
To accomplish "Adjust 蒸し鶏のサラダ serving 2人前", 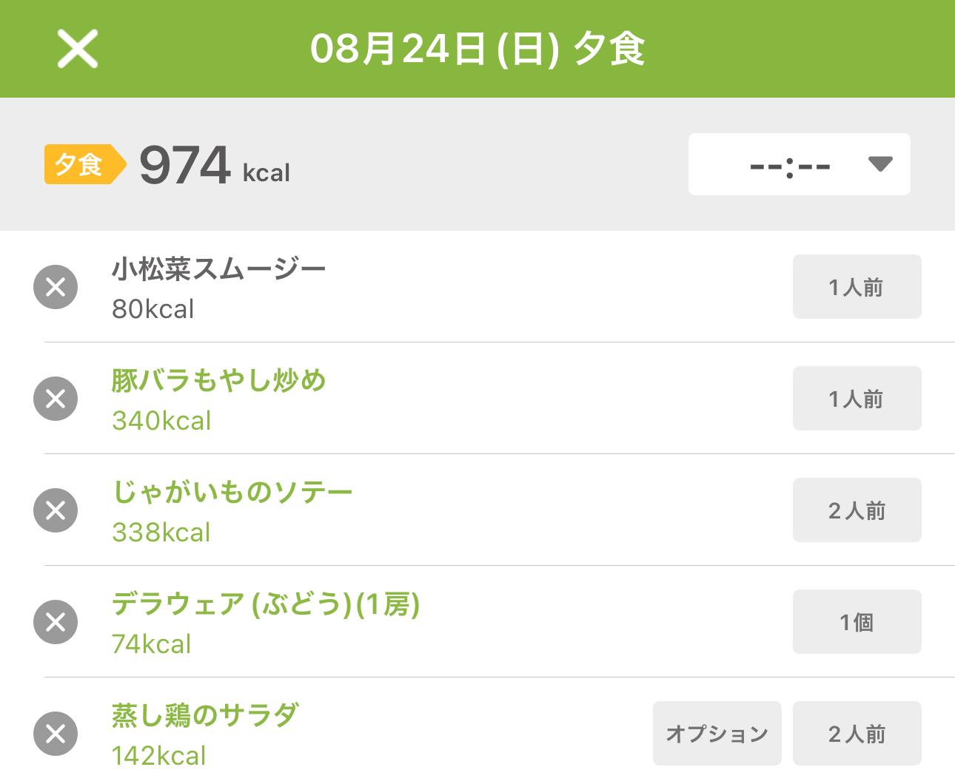I will coord(857,734).
